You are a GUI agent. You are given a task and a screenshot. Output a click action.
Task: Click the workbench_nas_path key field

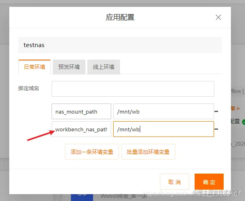tap(81, 129)
